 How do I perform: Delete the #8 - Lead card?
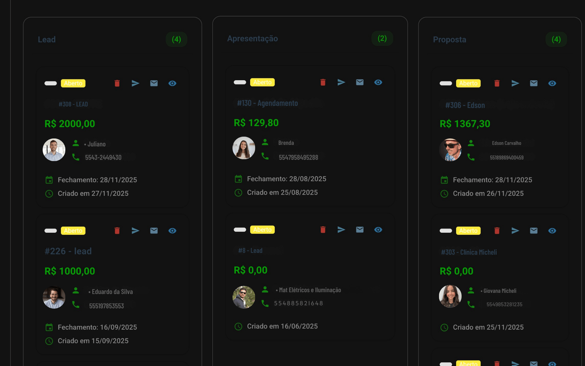click(x=323, y=230)
